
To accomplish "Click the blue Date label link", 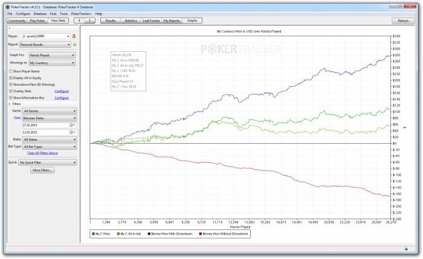I will pyautogui.click(x=18, y=118).
